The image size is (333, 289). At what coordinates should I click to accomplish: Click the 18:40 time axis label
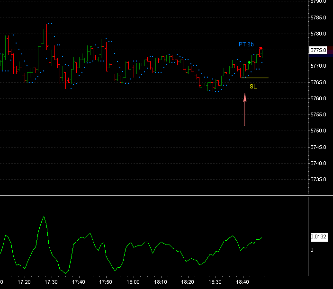[243, 282]
